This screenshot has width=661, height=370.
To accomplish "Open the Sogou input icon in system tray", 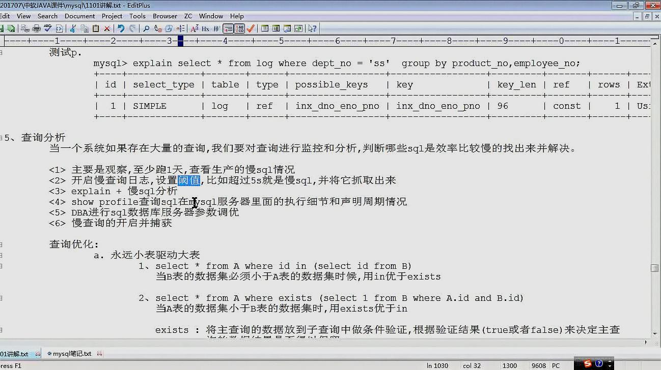I will coord(587,364).
